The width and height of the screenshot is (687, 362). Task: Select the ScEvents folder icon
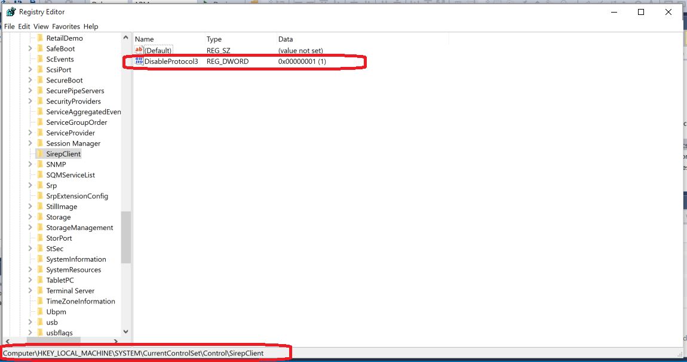pyautogui.click(x=40, y=59)
